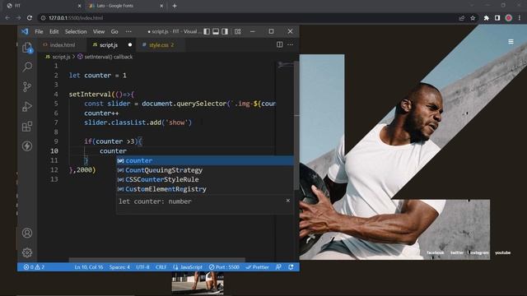Viewport: 527px width, 296px height.
Task: Open the Accounts menu icon
Action: 27,233
